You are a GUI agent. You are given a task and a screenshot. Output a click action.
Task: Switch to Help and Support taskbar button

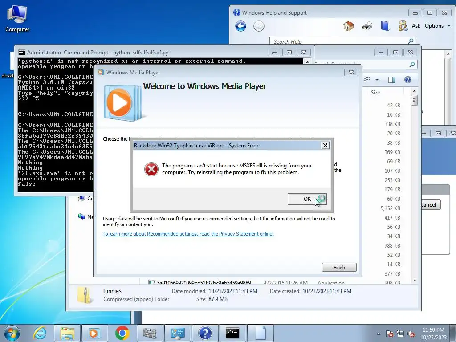pyautogui.click(x=205, y=333)
